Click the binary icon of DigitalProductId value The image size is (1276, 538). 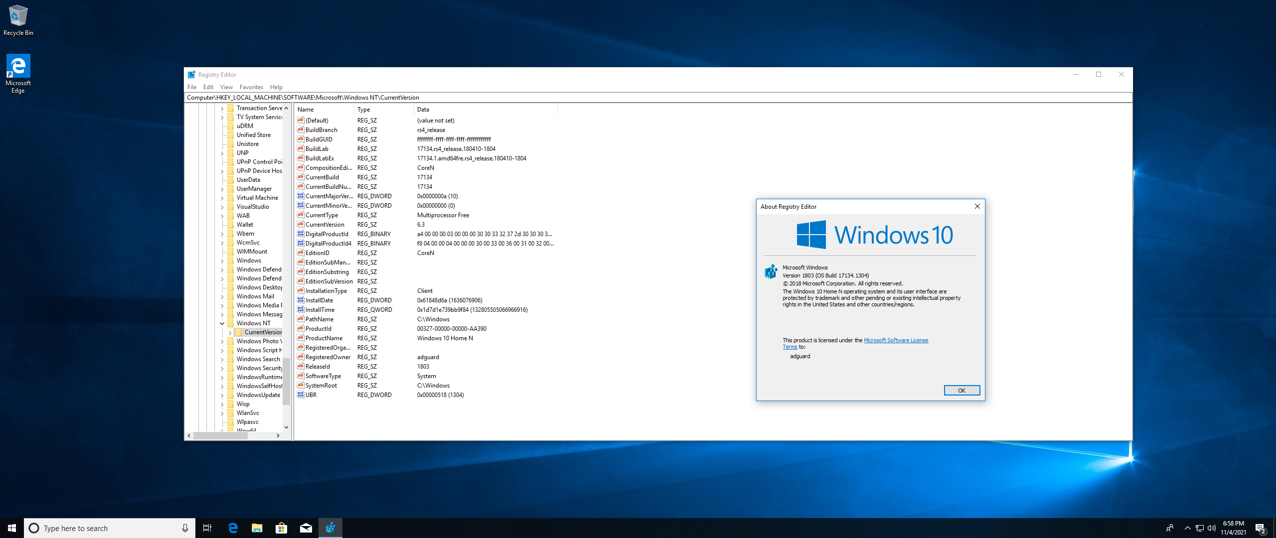[x=300, y=234]
